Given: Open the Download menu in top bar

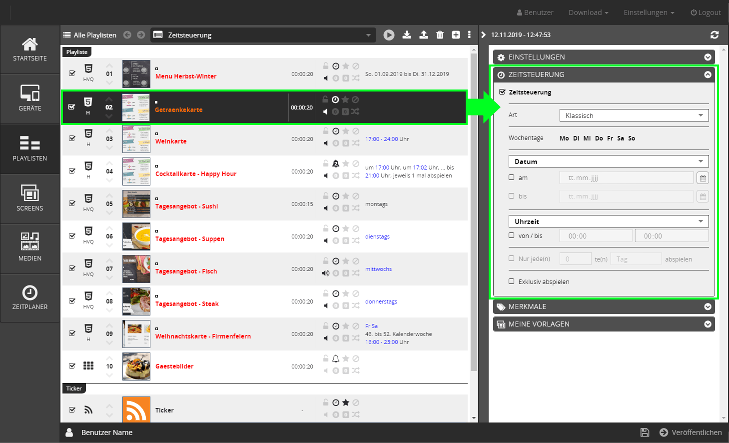Looking at the screenshot, I should coord(588,12).
